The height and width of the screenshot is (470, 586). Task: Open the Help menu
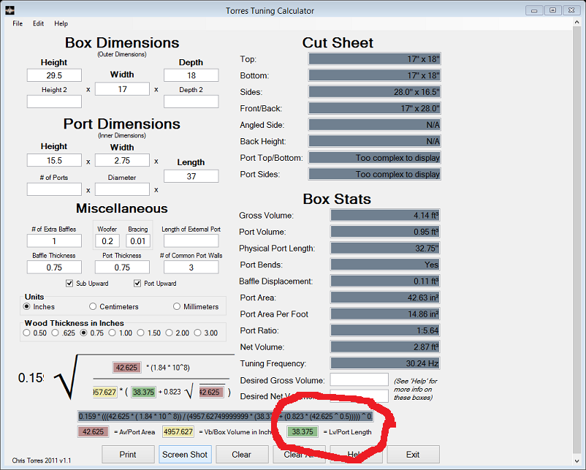pyautogui.click(x=61, y=23)
